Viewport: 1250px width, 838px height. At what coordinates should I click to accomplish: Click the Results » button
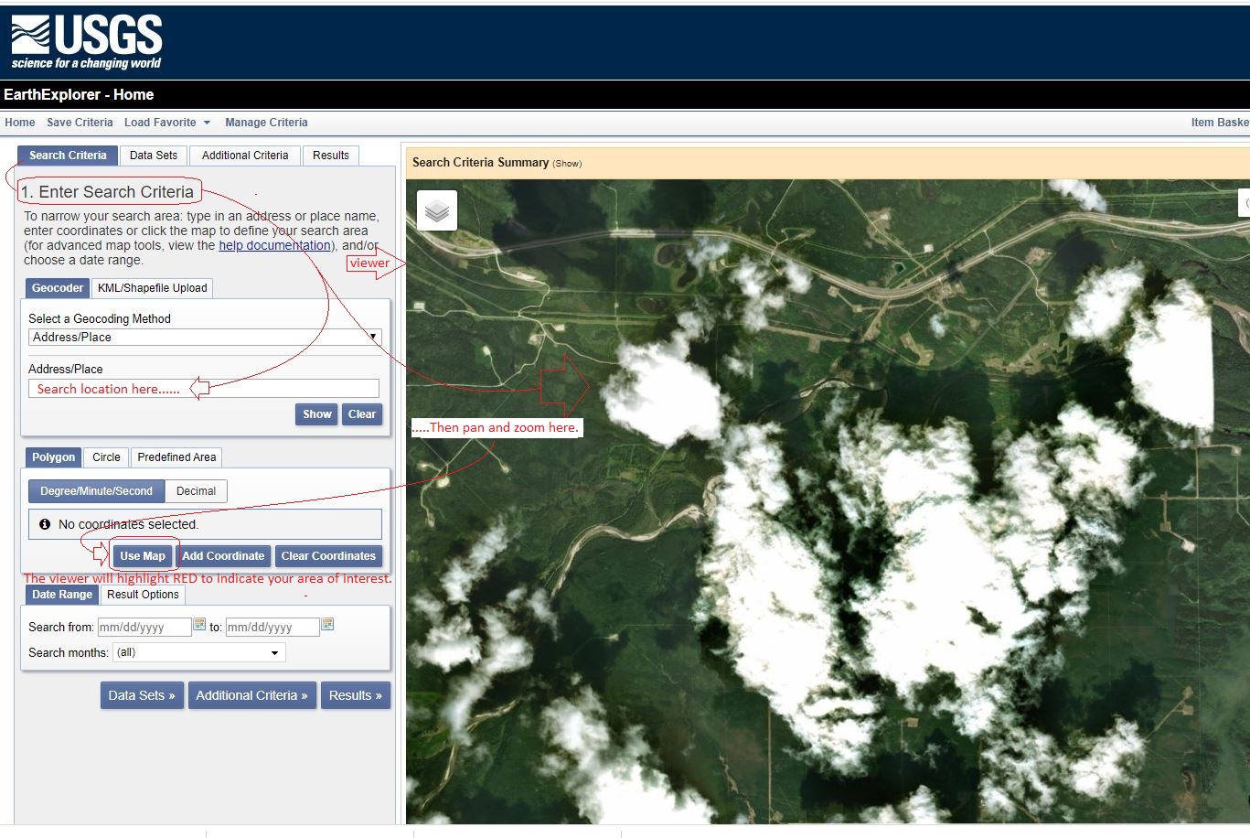[355, 695]
